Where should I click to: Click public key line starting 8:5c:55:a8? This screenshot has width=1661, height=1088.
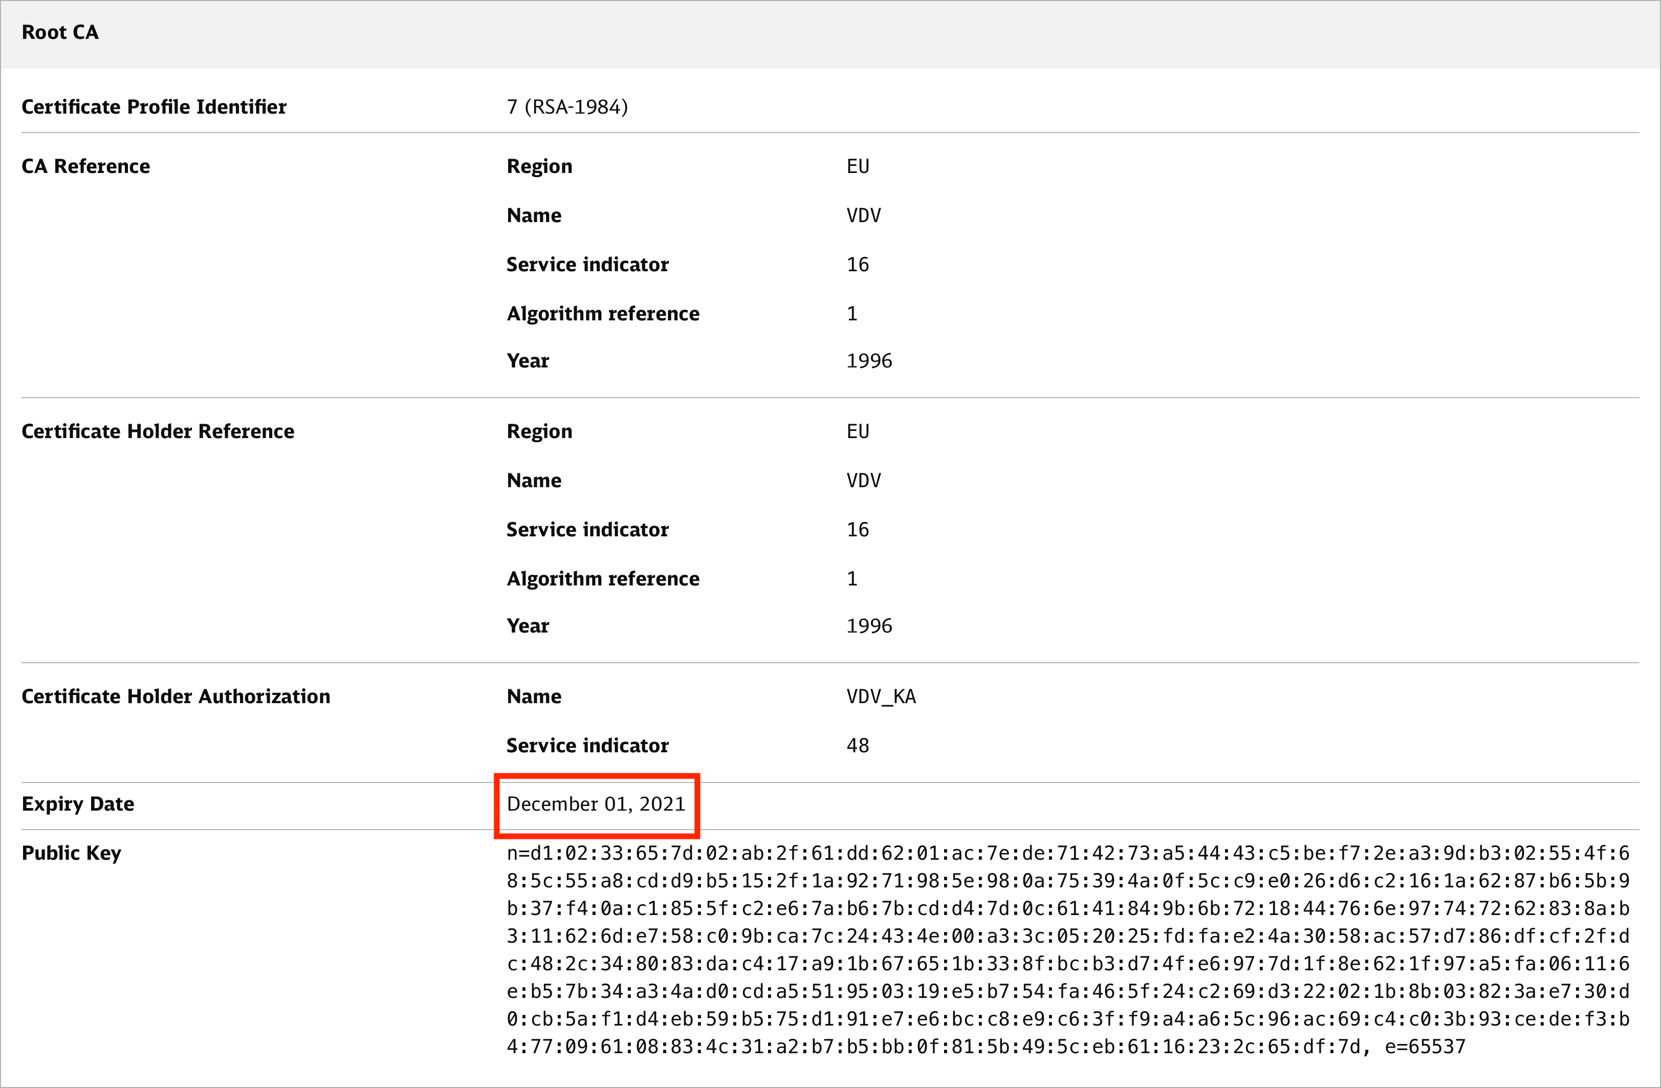[1068, 881]
